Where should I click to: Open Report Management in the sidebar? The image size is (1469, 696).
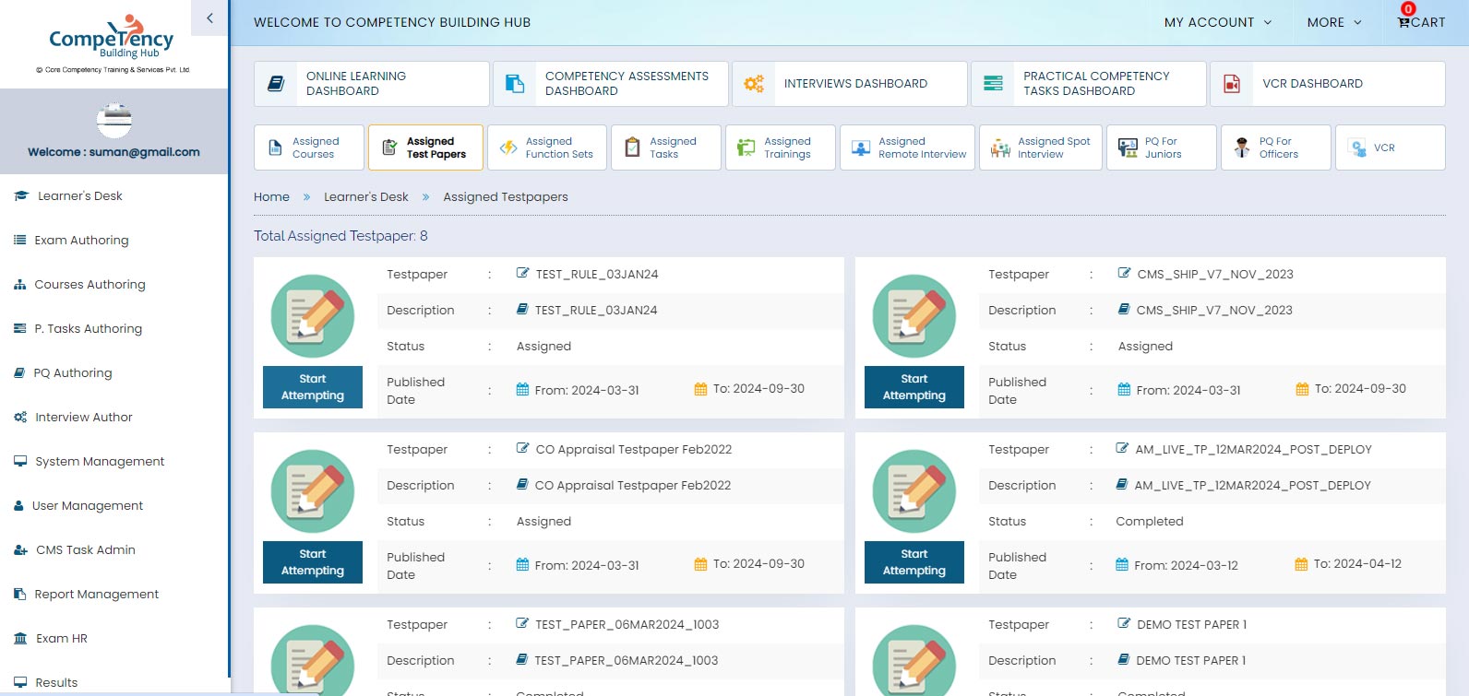click(x=97, y=594)
